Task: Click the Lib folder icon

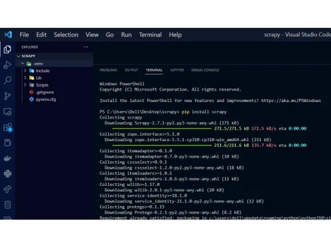Action: click(x=32, y=78)
